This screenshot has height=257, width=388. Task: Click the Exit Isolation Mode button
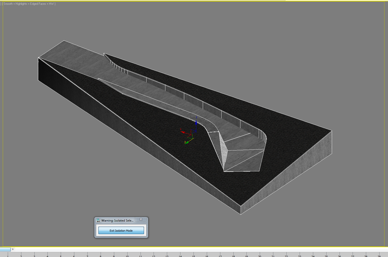click(x=121, y=230)
